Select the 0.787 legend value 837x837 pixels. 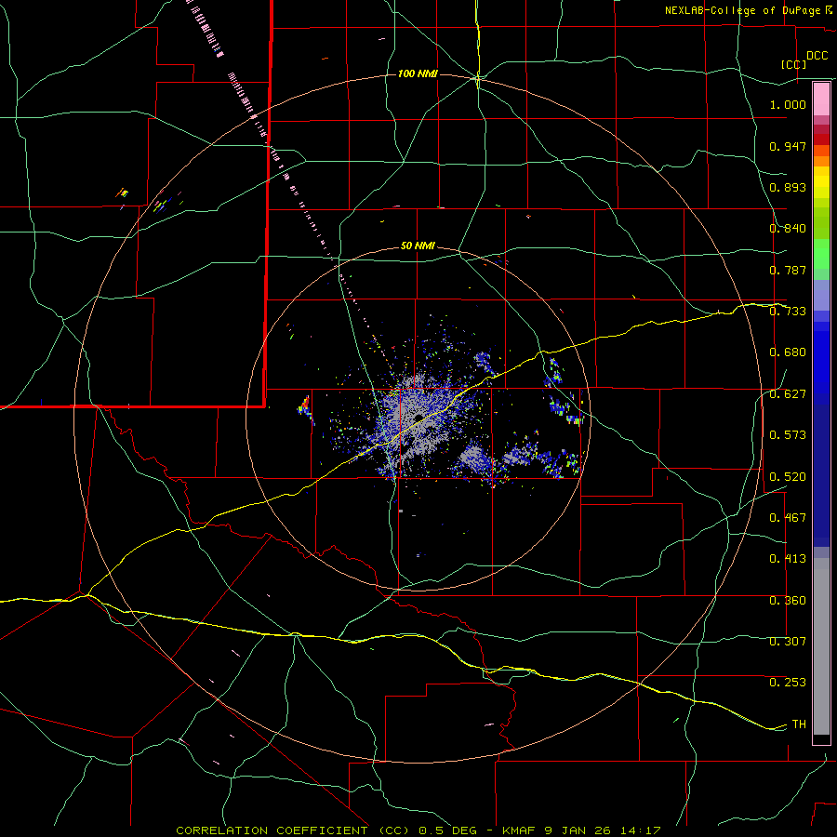pyautogui.click(x=788, y=270)
